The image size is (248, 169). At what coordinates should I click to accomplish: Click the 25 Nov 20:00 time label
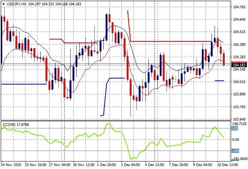pyautogui.click(x=35, y=165)
